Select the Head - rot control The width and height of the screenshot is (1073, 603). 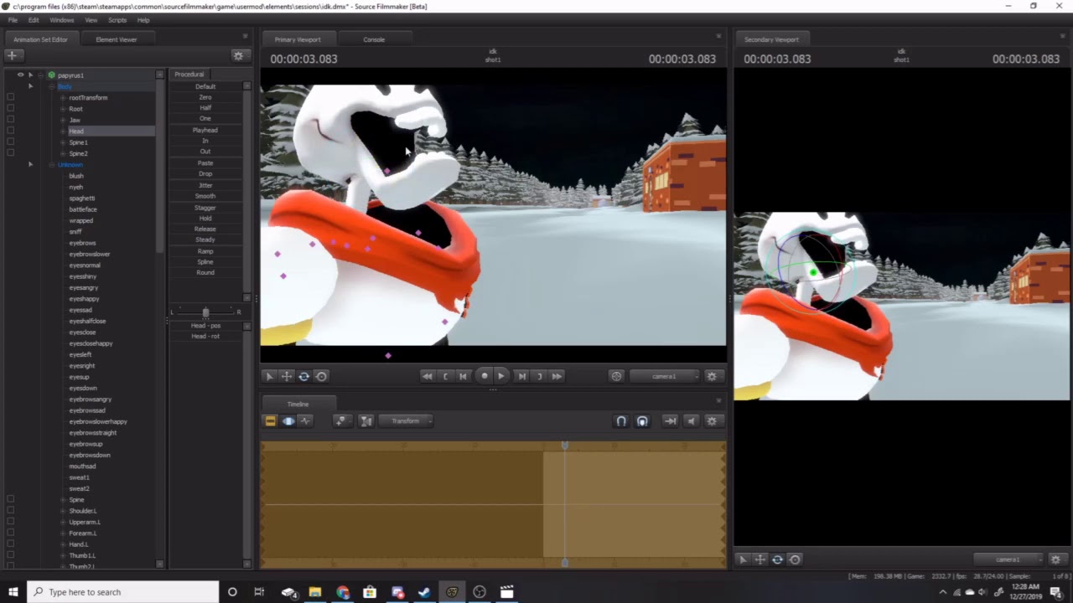(205, 337)
